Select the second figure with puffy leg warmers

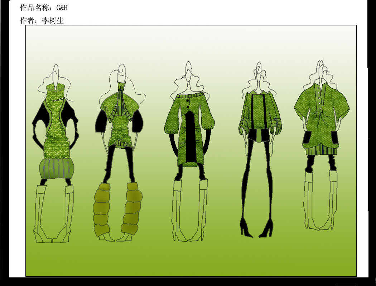coord(120,152)
